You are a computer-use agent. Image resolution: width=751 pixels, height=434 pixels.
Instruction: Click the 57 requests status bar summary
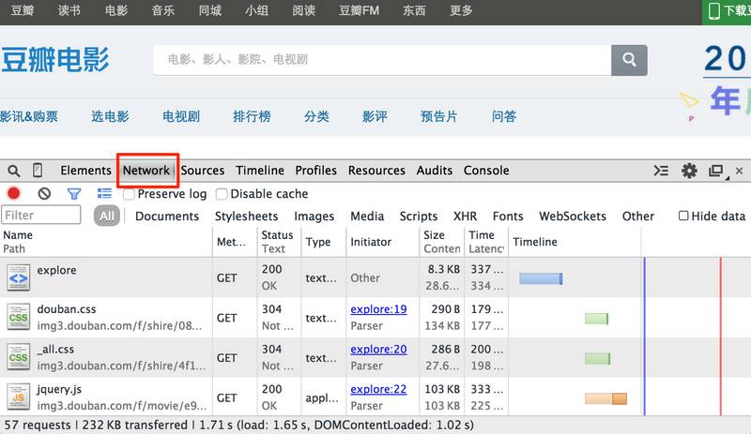(238, 425)
